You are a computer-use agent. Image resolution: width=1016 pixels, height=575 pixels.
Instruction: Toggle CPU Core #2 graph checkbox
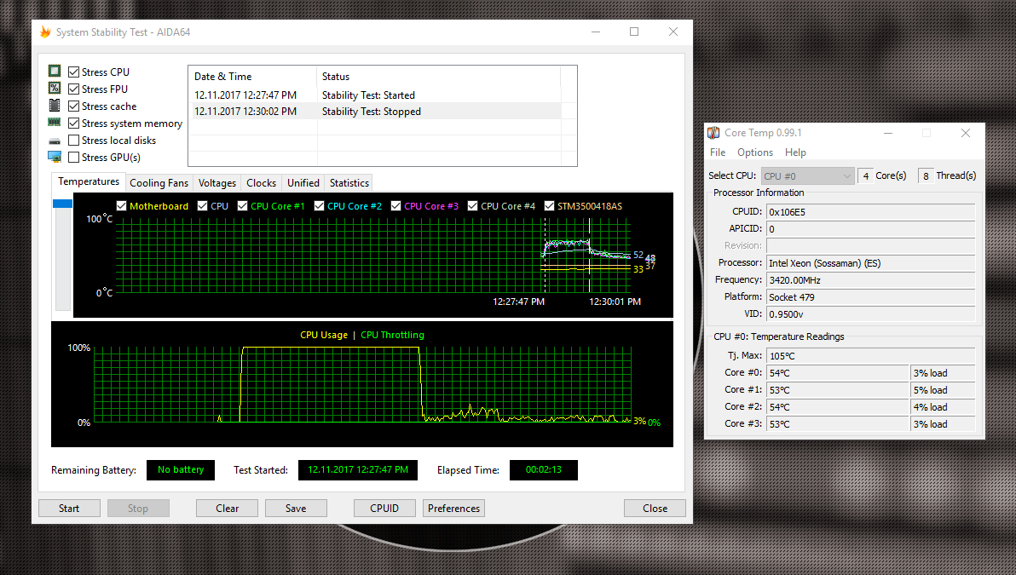[x=319, y=206]
